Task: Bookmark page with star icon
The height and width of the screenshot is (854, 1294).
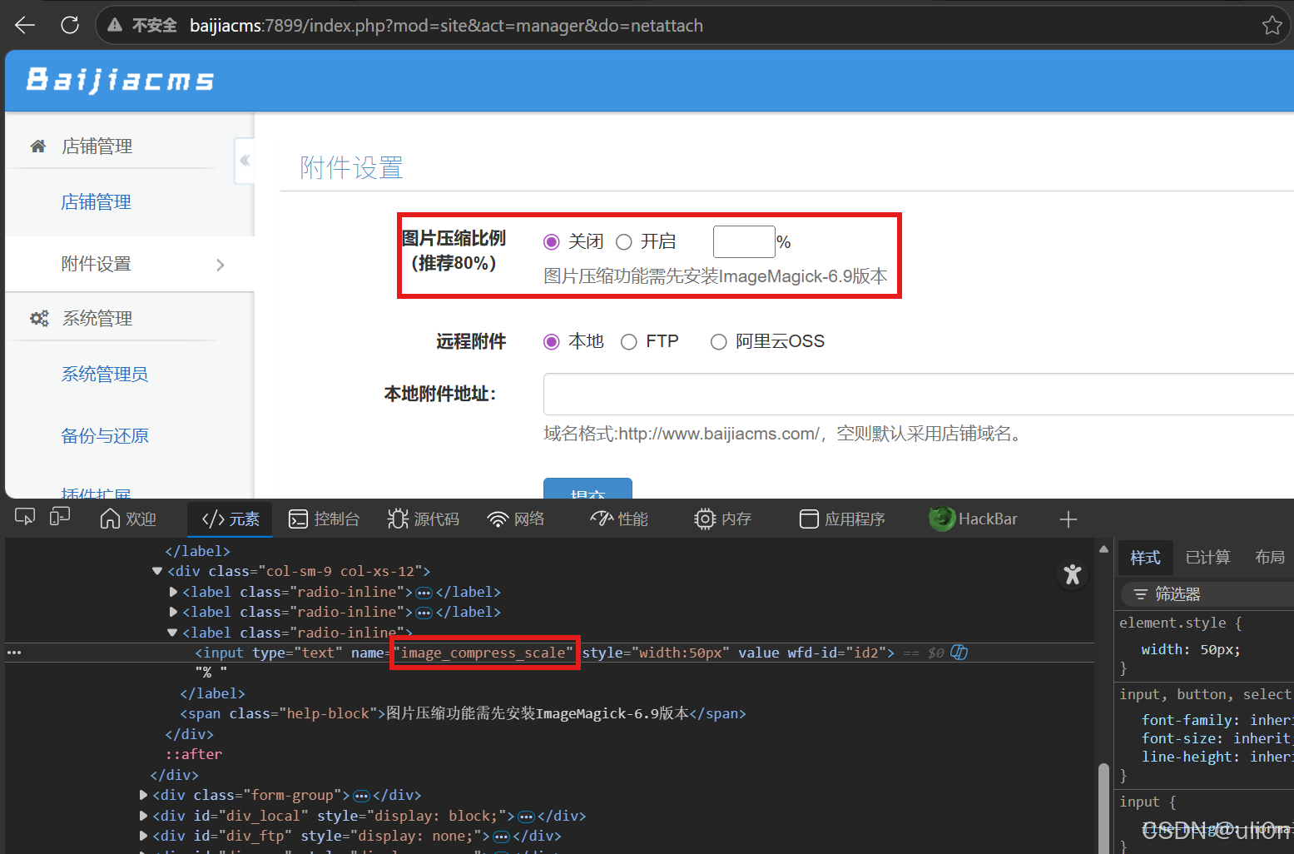Action: [x=1272, y=25]
